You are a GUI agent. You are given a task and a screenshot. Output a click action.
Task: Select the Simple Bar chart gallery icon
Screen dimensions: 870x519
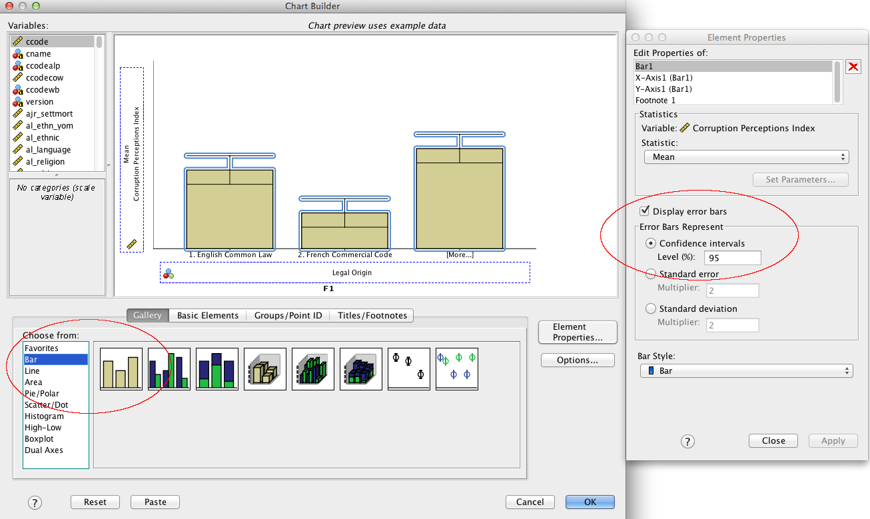(121, 368)
